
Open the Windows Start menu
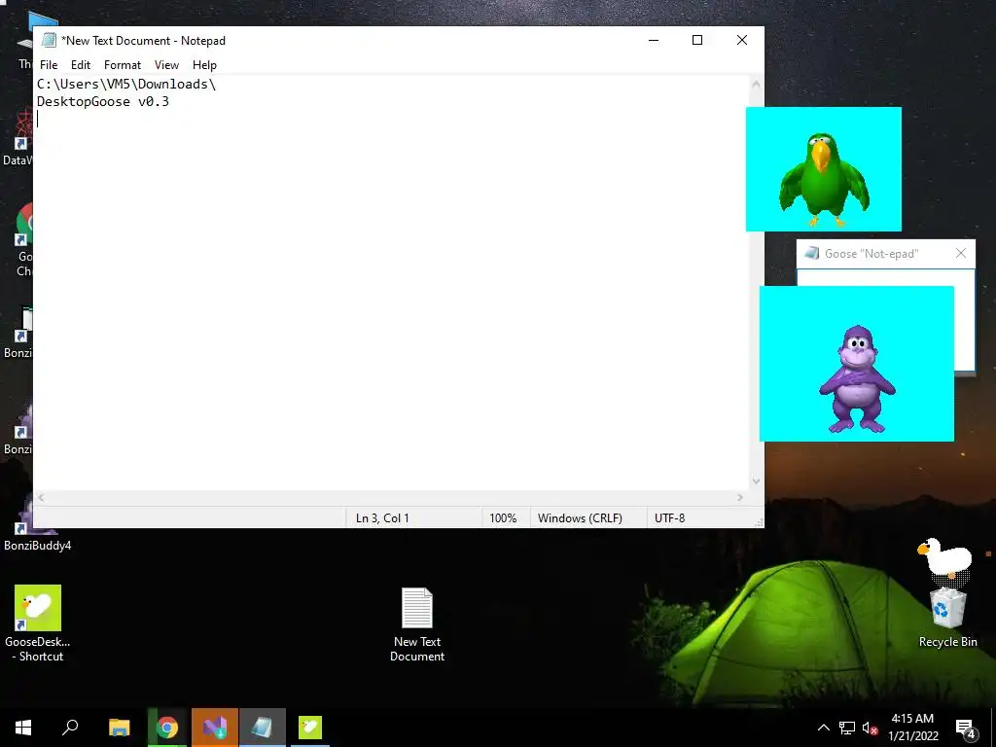coord(23,728)
